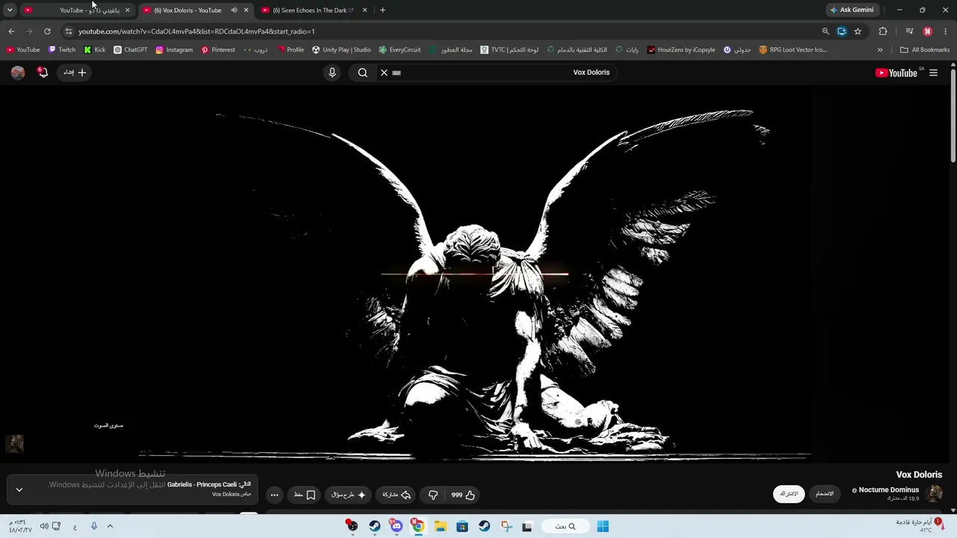Open the weather widget on the taskbar
Image resolution: width=957 pixels, height=538 pixels.
(918, 525)
